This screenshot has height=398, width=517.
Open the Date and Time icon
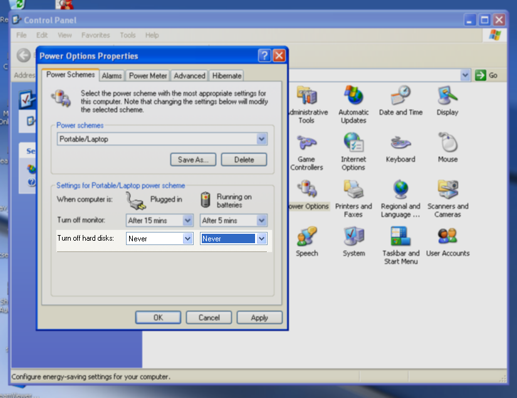click(400, 101)
